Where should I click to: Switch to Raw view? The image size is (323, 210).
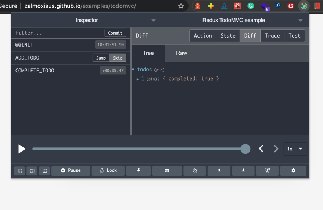point(182,53)
